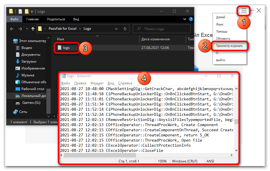
Task: Go back in Explorer navigation
Action: point(12,29)
